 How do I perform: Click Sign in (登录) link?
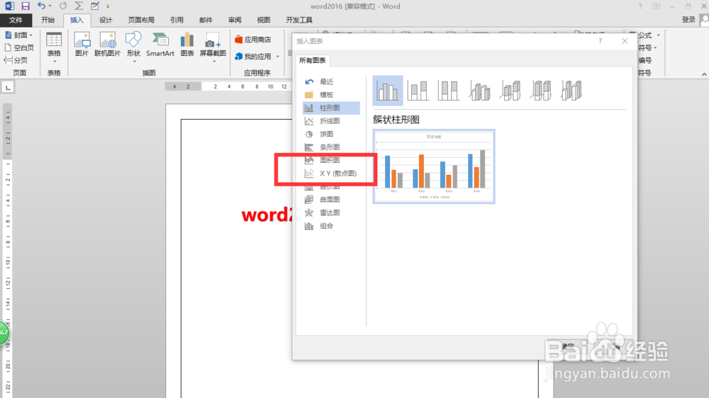point(688,20)
